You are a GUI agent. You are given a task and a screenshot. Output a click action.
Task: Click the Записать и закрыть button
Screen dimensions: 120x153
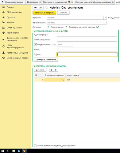44,13
